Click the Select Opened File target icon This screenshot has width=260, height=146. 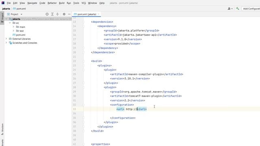click(x=47, y=14)
